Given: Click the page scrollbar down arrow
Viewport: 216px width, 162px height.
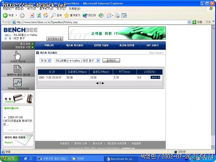Looking at the screenshot, I should [213, 147].
